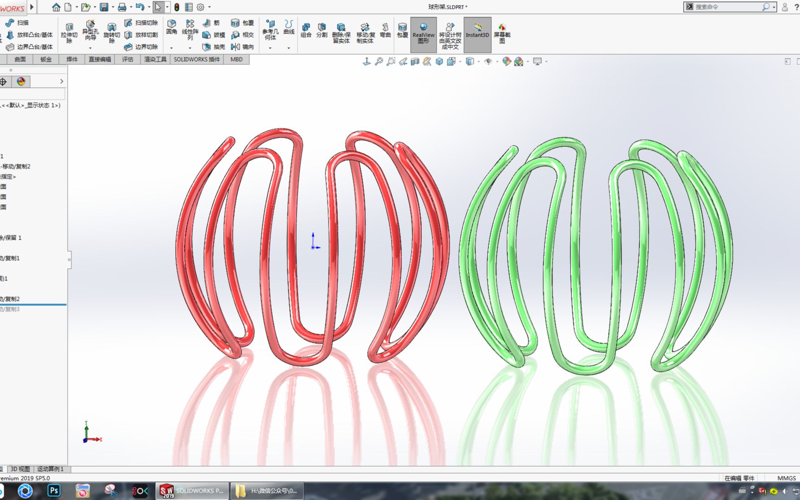Select 扫描切除 swept cut tool
Image resolution: width=800 pixels, height=500 pixels.
pyautogui.click(x=141, y=23)
